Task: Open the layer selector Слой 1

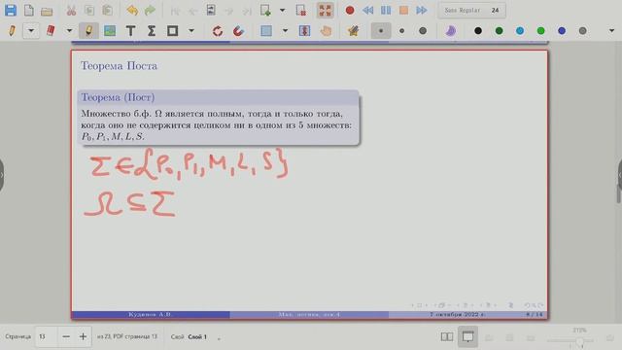Action: click(x=196, y=337)
